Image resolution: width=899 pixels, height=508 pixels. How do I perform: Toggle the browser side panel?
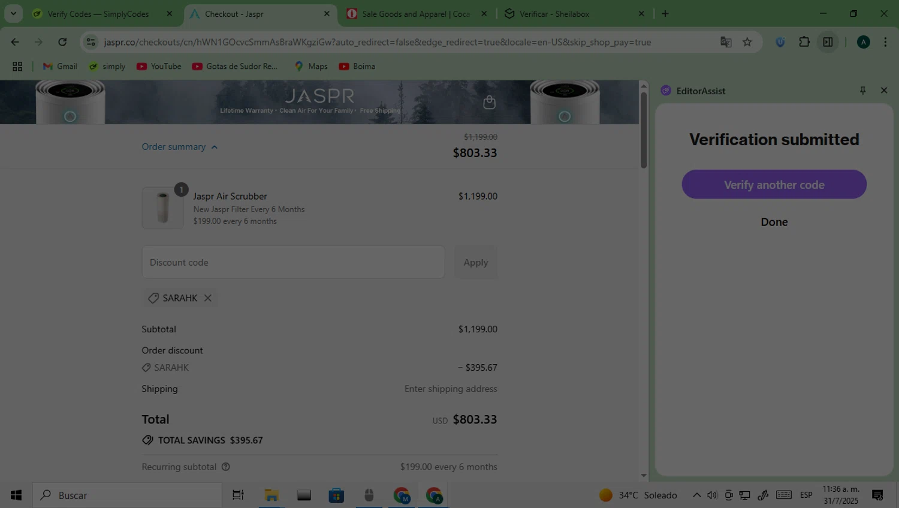point(828,42)
